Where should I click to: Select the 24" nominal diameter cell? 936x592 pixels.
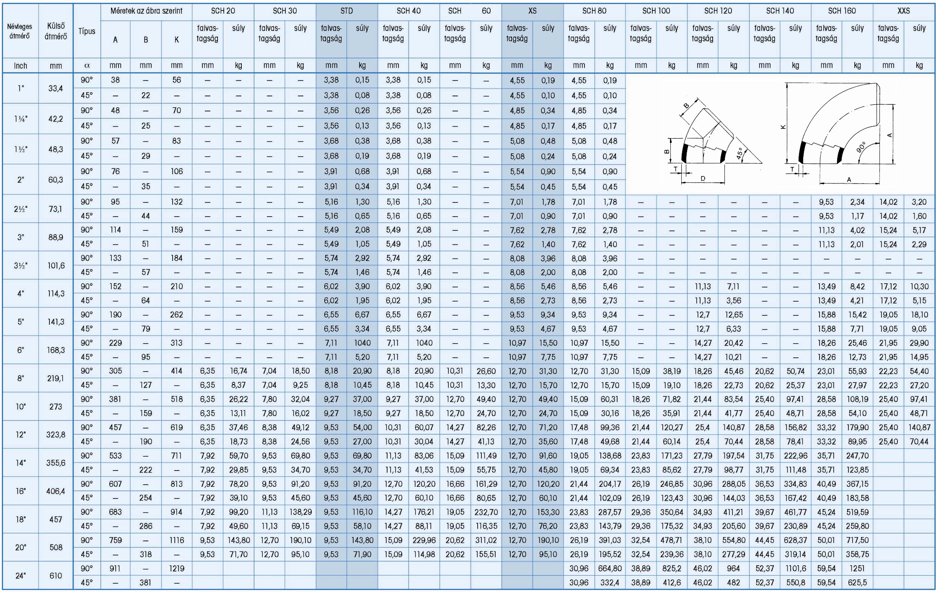(20, 576)
